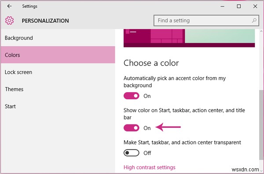This screenshot has height=174, width=264.
Task: Click the Settings window title
Action: (29, 6)
